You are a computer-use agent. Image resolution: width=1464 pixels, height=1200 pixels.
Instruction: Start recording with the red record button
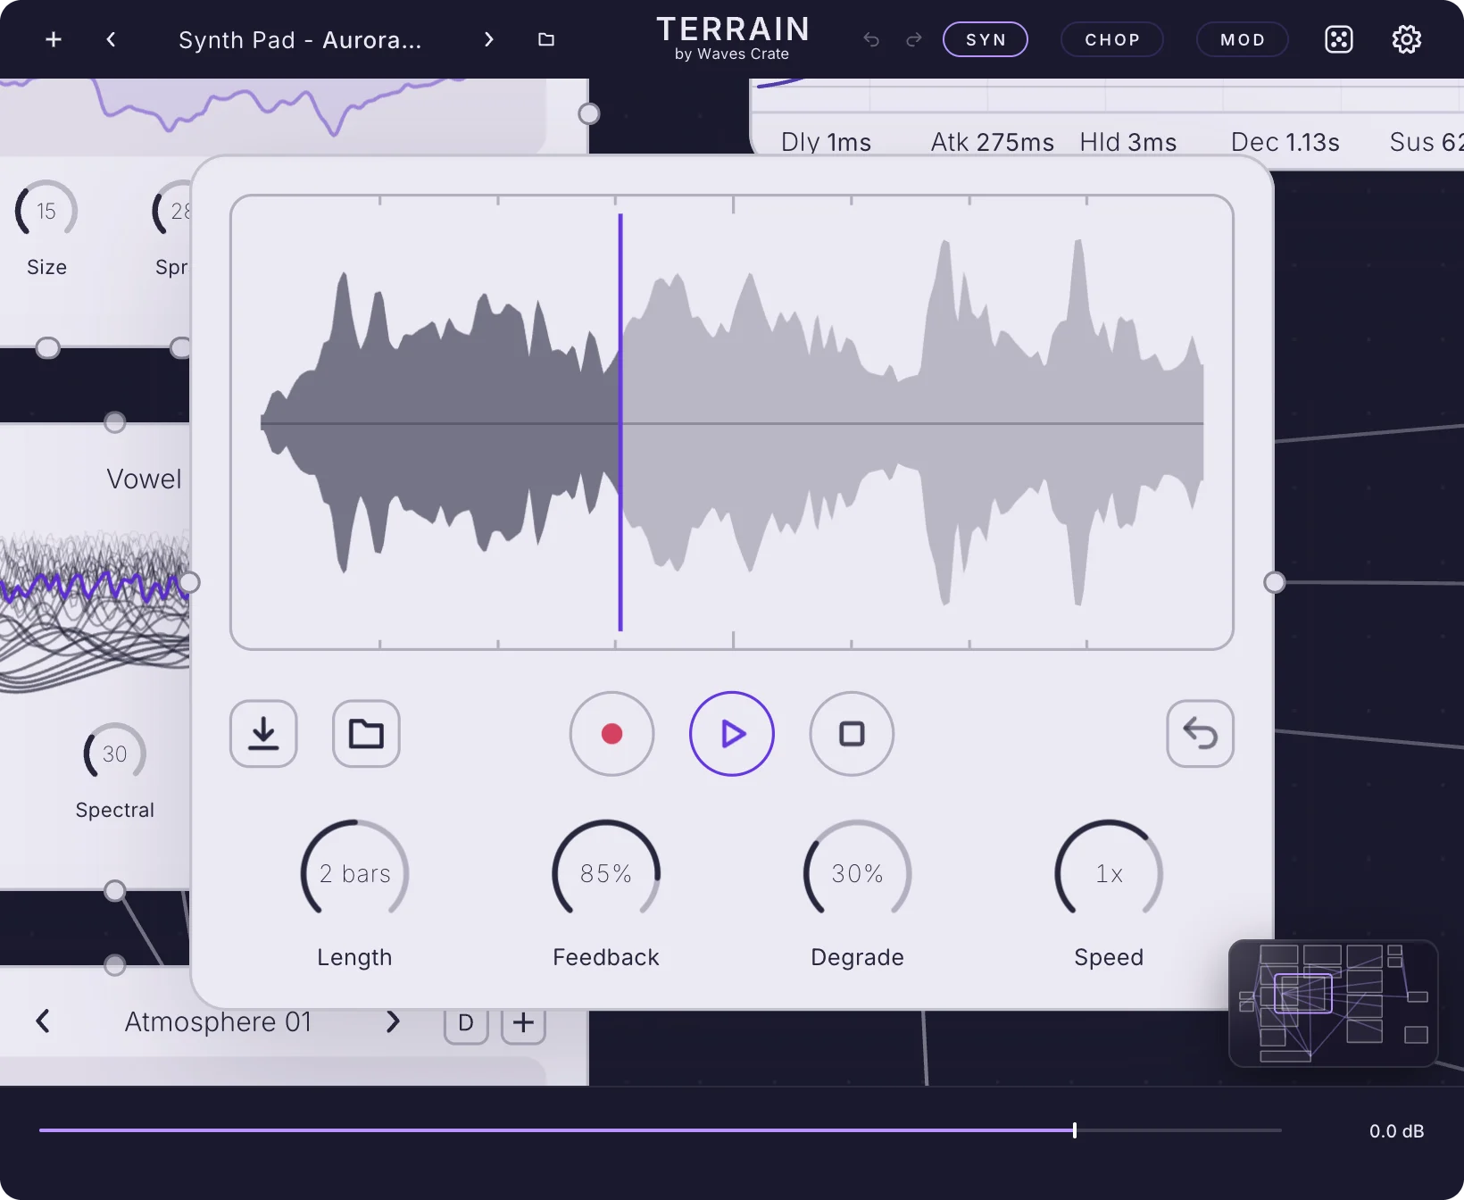[612, 734]
